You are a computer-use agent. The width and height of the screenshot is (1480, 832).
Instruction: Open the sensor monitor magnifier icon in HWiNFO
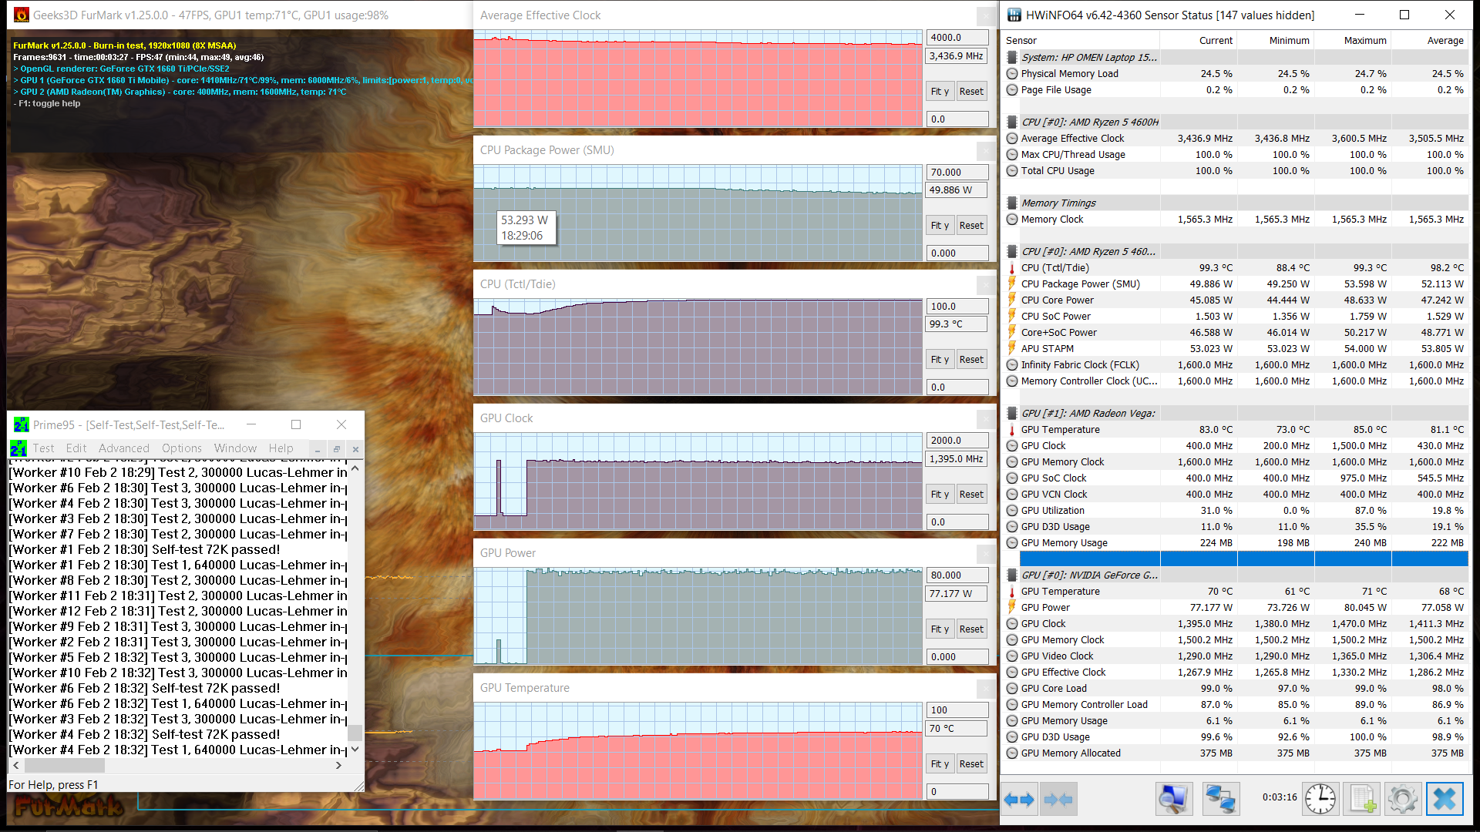tap(1174, 799)
